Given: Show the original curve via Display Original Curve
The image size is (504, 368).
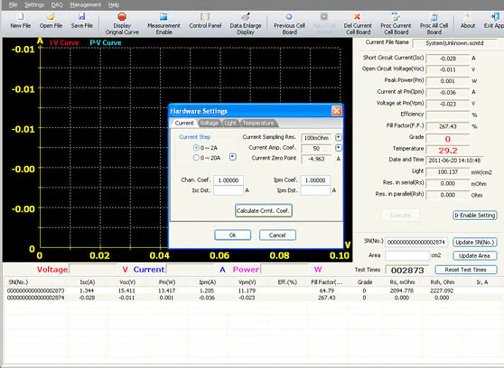Looking at the screenshot, I should (122, 18).
